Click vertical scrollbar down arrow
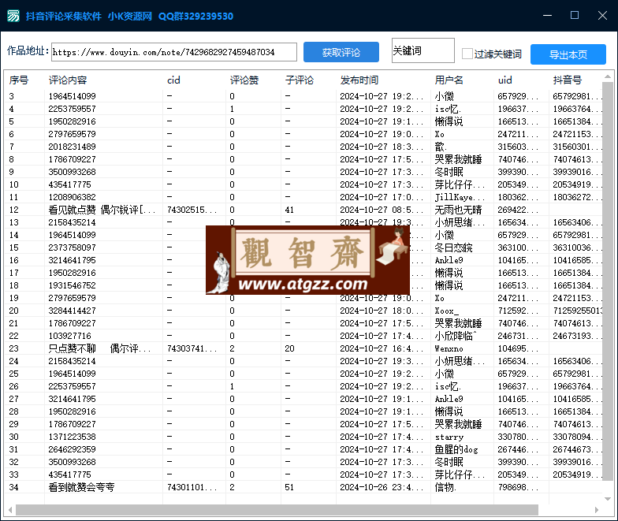Image resolution: width=618 pixels, height=521 pixels. tap(607, 498)
